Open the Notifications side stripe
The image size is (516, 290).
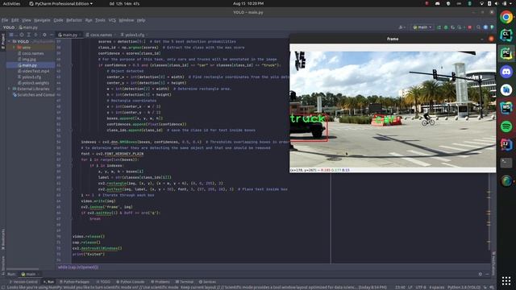coord(493,263)
